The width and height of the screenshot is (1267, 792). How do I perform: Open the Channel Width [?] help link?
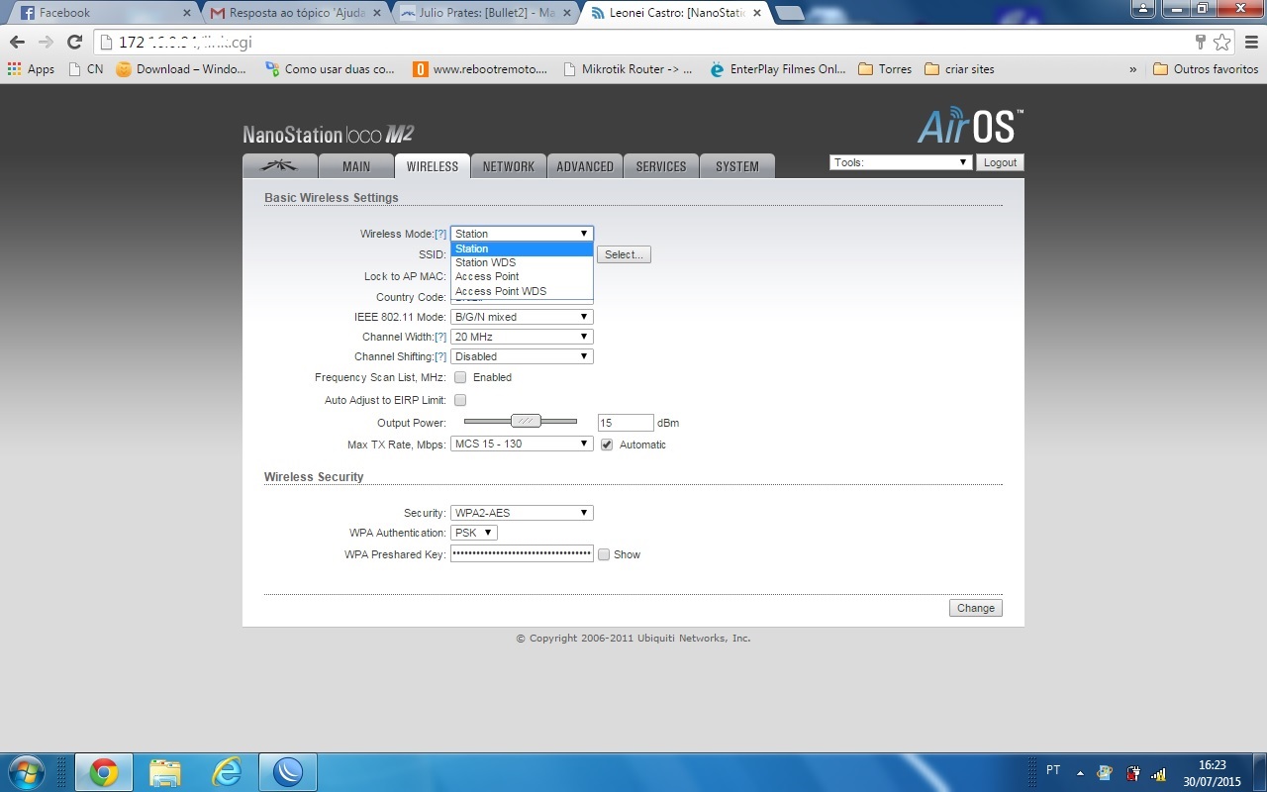pyautogui.click(x=440, y=337)
